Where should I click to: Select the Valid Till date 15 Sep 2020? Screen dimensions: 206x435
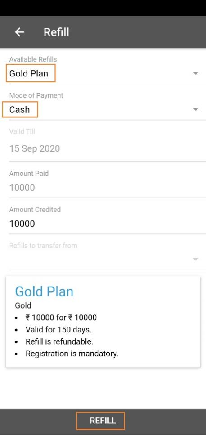click(x=35, y=149)
